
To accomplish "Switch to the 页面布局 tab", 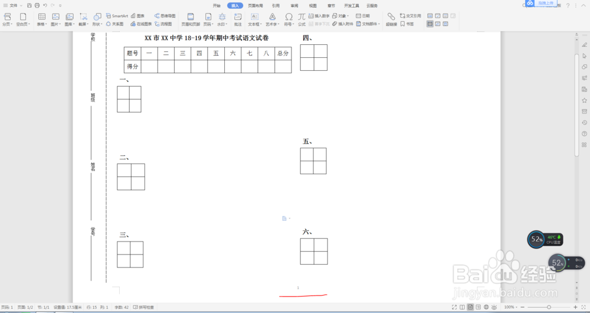I will coord(255,6).
